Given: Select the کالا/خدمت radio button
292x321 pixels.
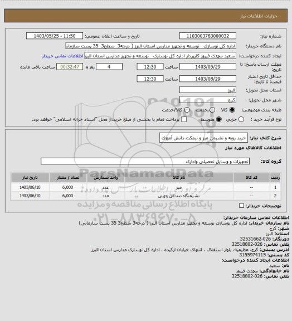Looking at the screenshot, I should click(187, 110).
